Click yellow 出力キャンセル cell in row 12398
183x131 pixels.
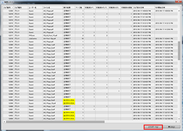tap(69, 100)
